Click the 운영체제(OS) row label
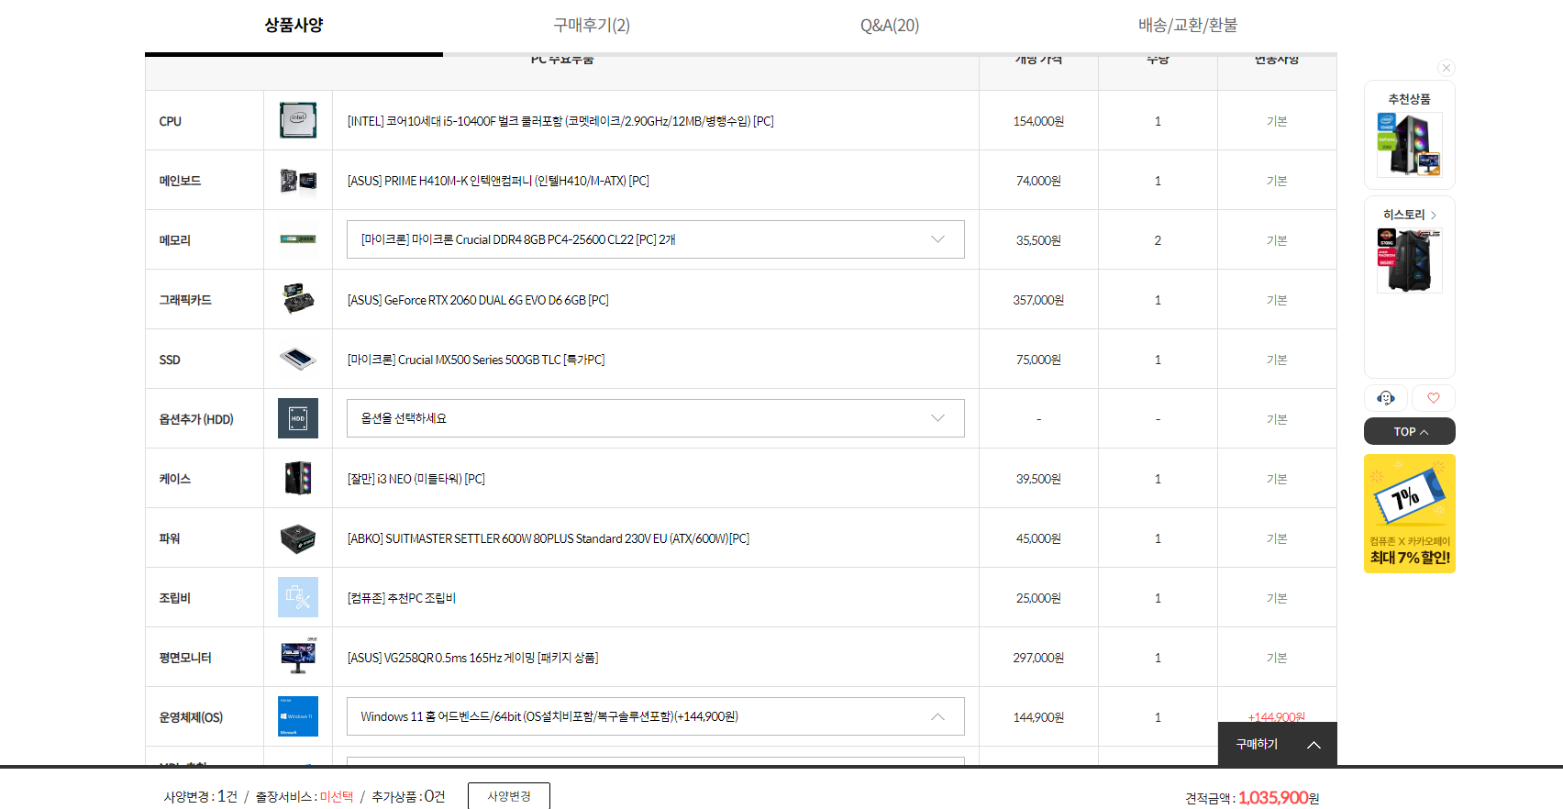 [191, 717]
